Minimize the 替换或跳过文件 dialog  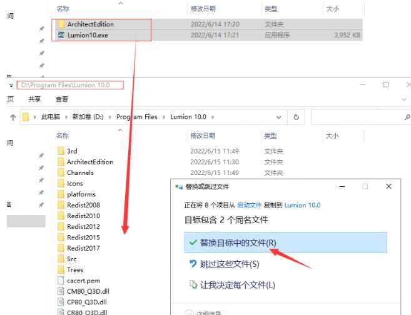pos(342,186)
